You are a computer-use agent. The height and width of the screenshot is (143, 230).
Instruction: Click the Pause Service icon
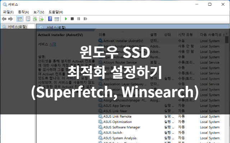coord(79,19)
